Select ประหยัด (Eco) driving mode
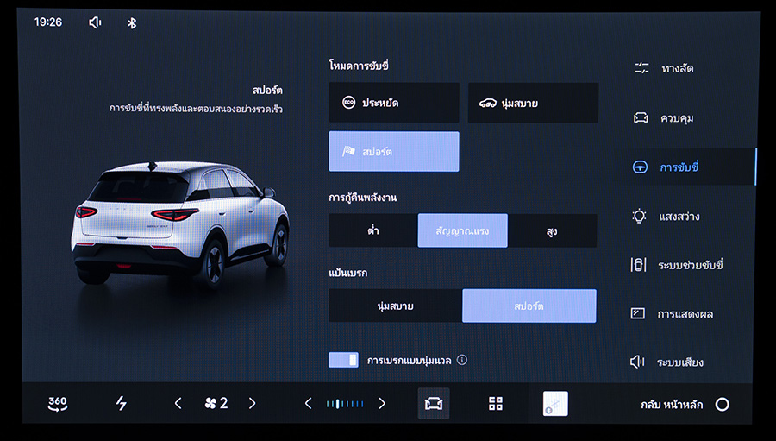 393,103
